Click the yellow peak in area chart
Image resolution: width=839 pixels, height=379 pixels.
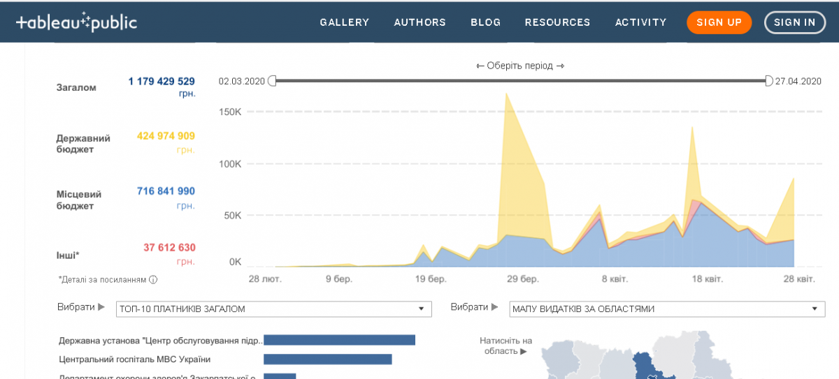[506, 98]
